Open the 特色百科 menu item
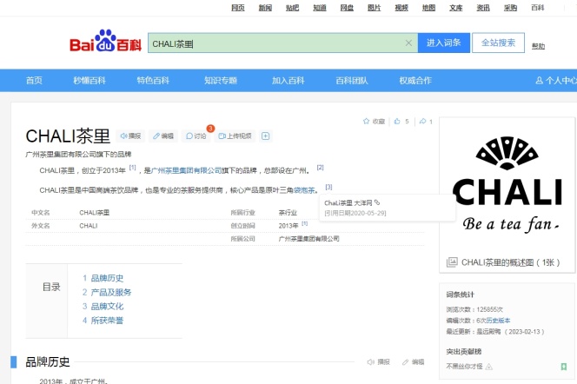 (153, 80)
